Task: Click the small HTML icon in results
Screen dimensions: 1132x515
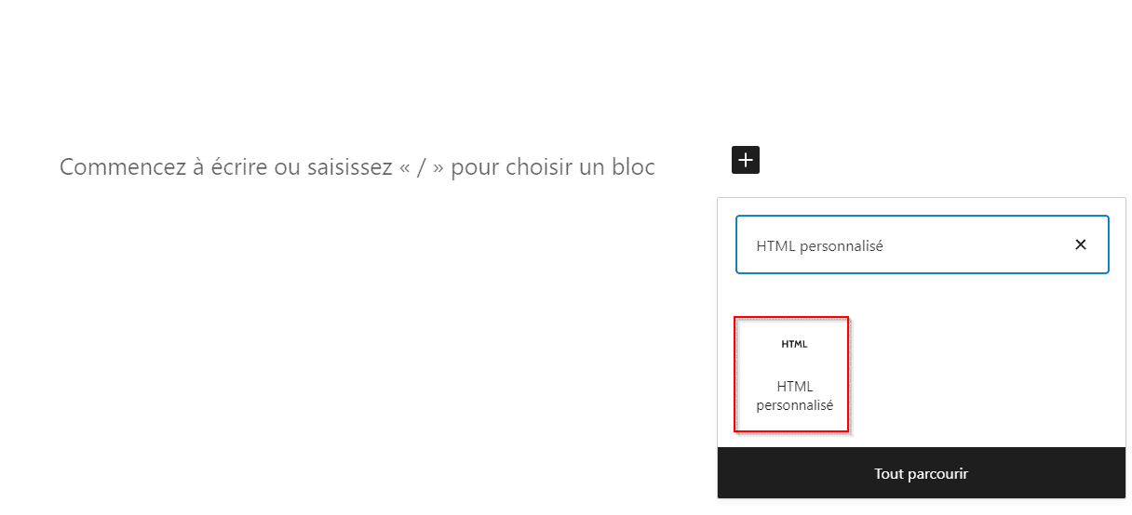Action: [x=794, y=344]
